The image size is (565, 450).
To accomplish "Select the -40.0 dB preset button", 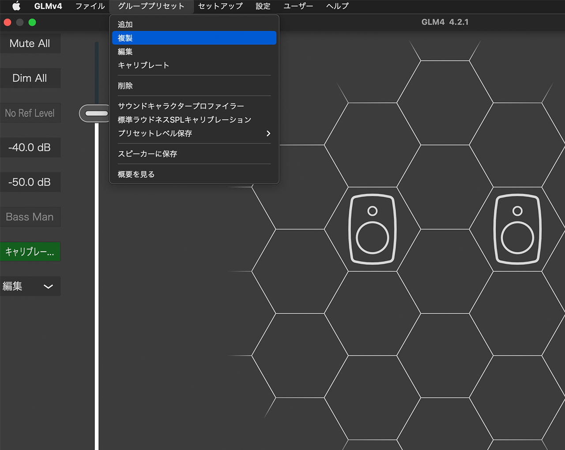I will click(x=30, y=147).
